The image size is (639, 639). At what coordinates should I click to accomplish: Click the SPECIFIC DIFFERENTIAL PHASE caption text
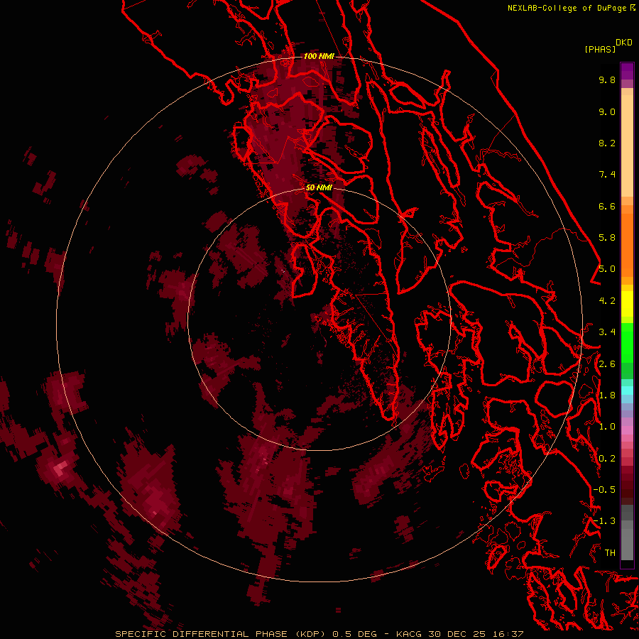202,634
